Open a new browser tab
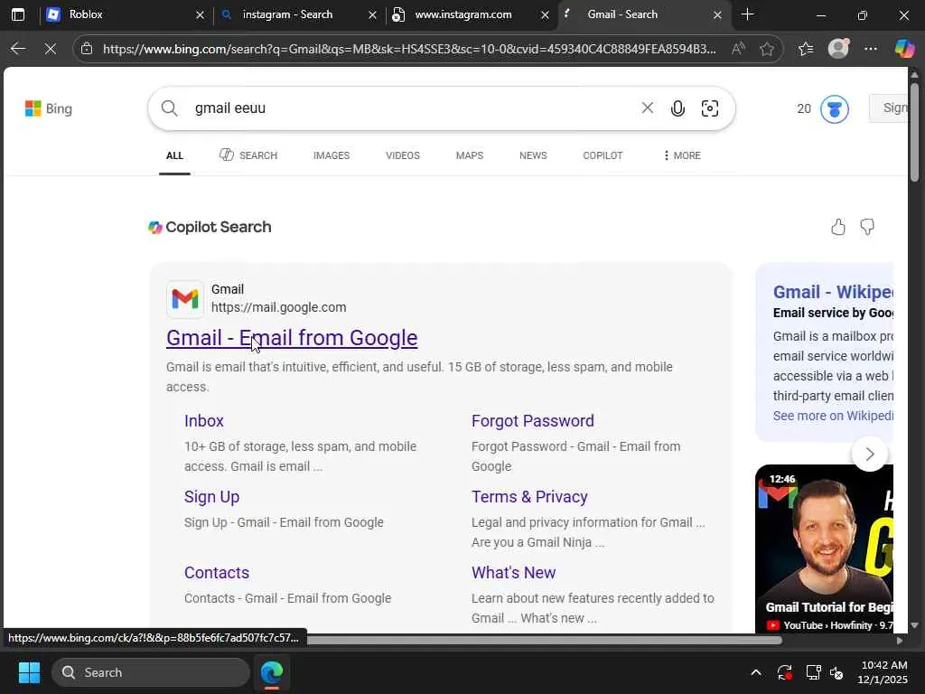 747,14
